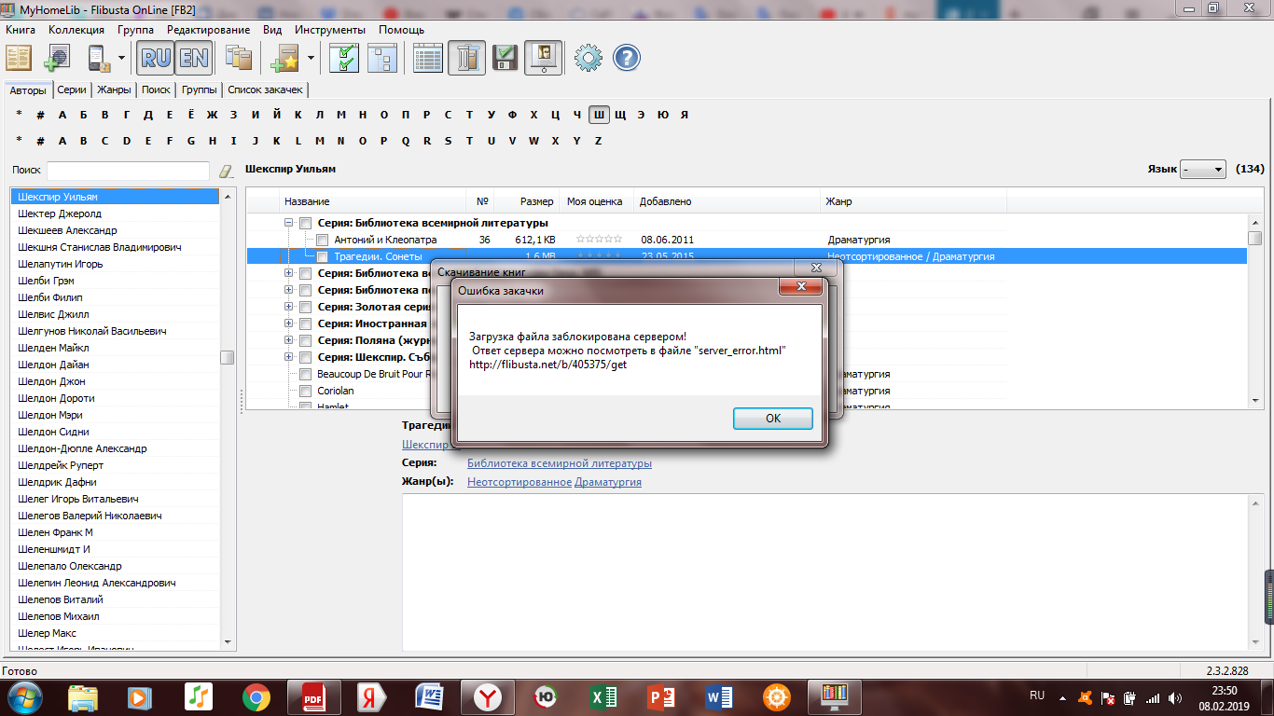This screenshot has height=716, width=1274.
Task: Expand the Золотая серия series node
Action: 289,307
